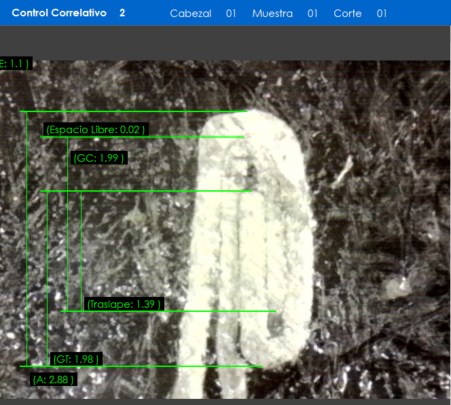The height and width of the screenshot is (405, 451).
Task: Select the A: 2.88 measurement label
Action: [54, 379]
